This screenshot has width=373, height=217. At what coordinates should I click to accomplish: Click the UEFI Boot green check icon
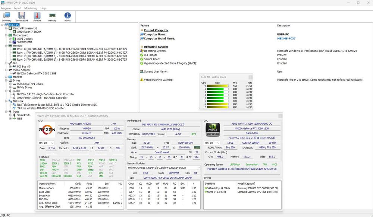pos(142,55)
